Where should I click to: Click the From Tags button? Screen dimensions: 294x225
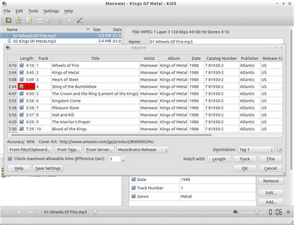[68, 149]
